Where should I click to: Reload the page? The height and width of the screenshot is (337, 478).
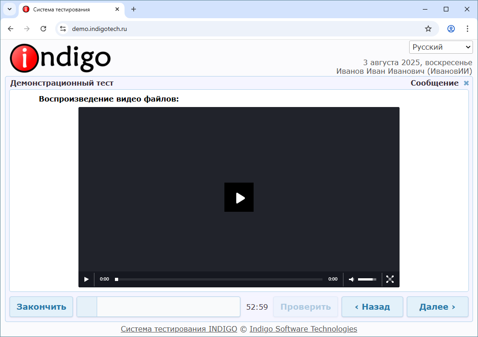click(x=43, y=29)
